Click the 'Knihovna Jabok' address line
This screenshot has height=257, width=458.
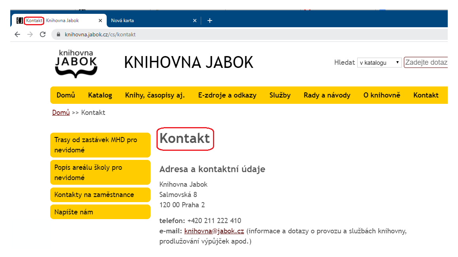pos(183,184)
